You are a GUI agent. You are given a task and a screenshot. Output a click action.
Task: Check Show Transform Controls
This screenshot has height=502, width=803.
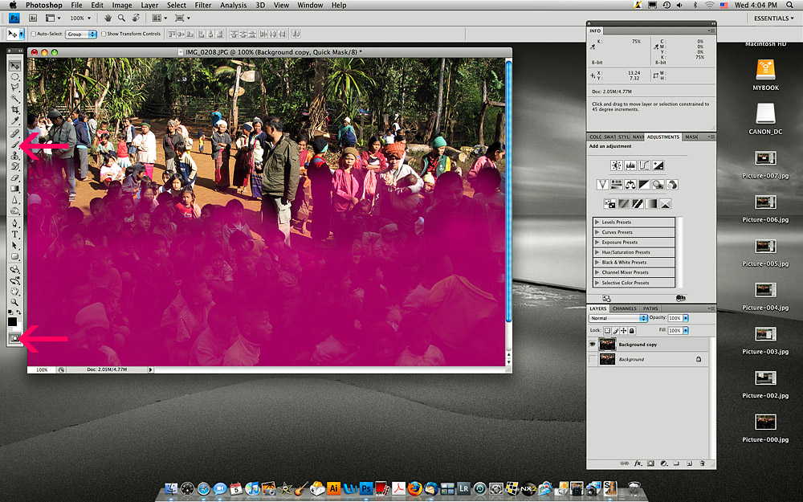tap(104, 35)
